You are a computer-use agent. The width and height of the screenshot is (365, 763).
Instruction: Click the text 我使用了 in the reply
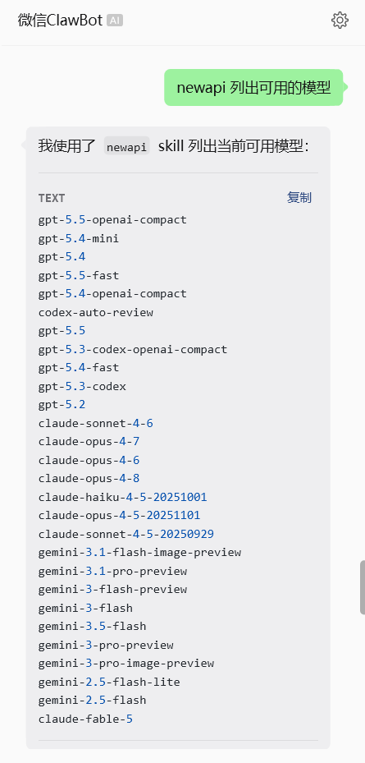[67, 146]
